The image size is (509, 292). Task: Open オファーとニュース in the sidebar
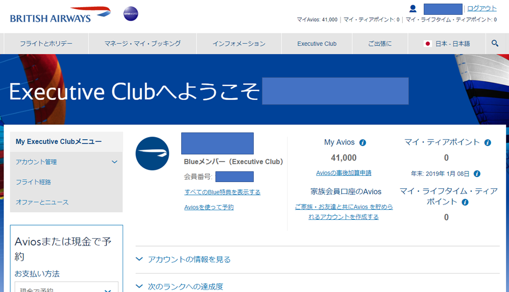coord(42,203)
